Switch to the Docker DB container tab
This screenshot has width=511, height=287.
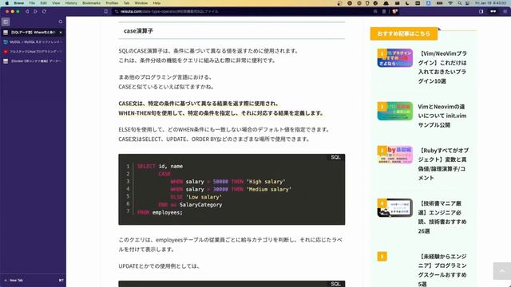click(32, 61)
